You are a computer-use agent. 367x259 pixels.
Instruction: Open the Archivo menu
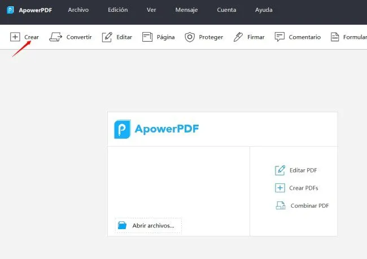click(x=78, y=10)
